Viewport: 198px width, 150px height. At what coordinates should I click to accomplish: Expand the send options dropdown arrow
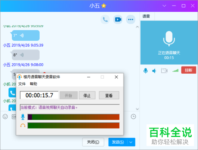(x=131, y=142)
